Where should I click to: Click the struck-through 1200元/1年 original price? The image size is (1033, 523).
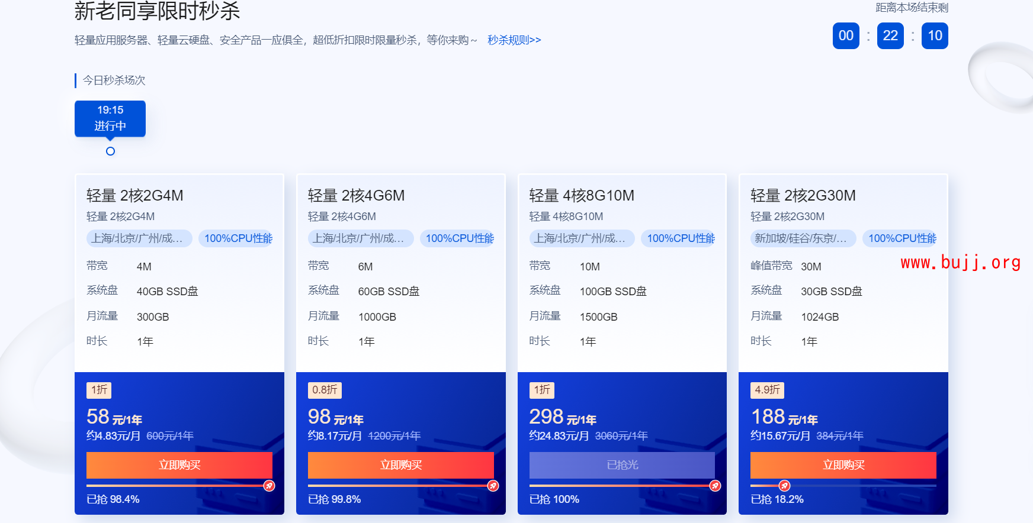coord(394,436)
